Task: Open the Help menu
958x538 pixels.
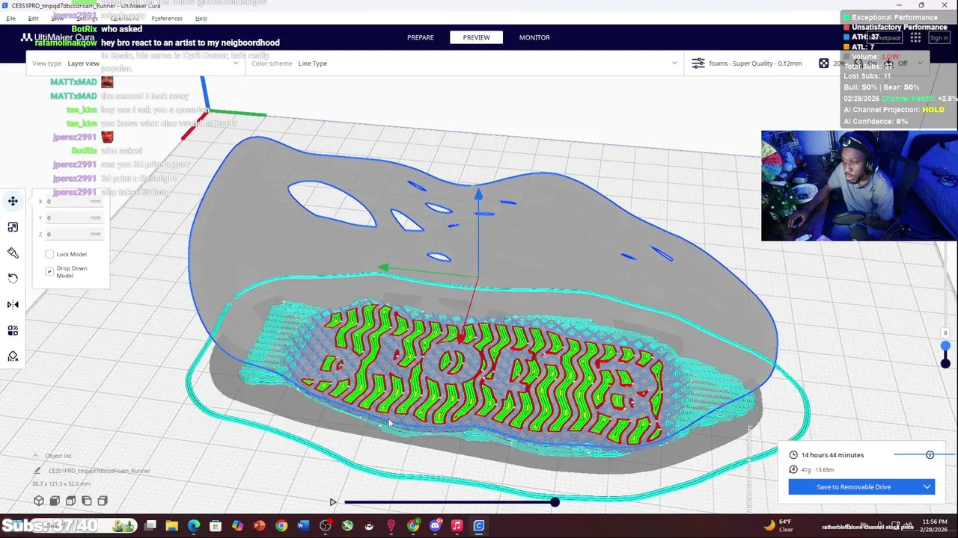Action: click(201, 18)
